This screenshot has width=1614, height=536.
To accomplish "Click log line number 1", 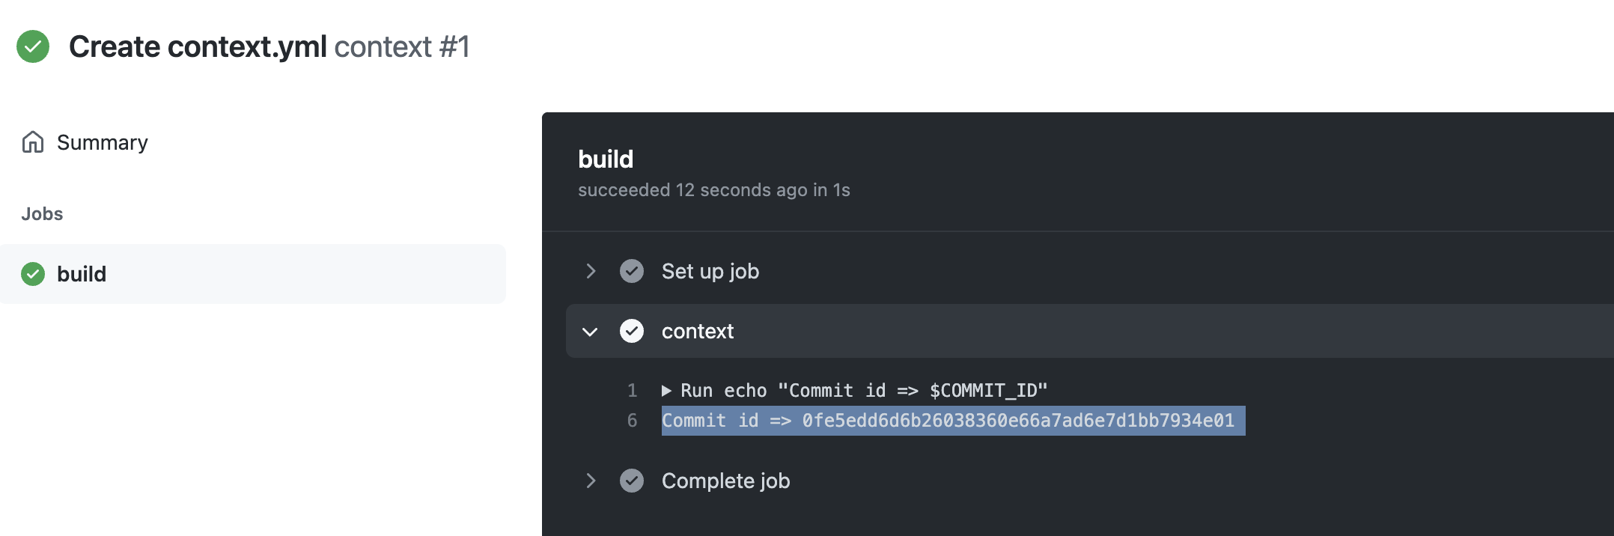I will pyautogui.click(x=633, y=391).
